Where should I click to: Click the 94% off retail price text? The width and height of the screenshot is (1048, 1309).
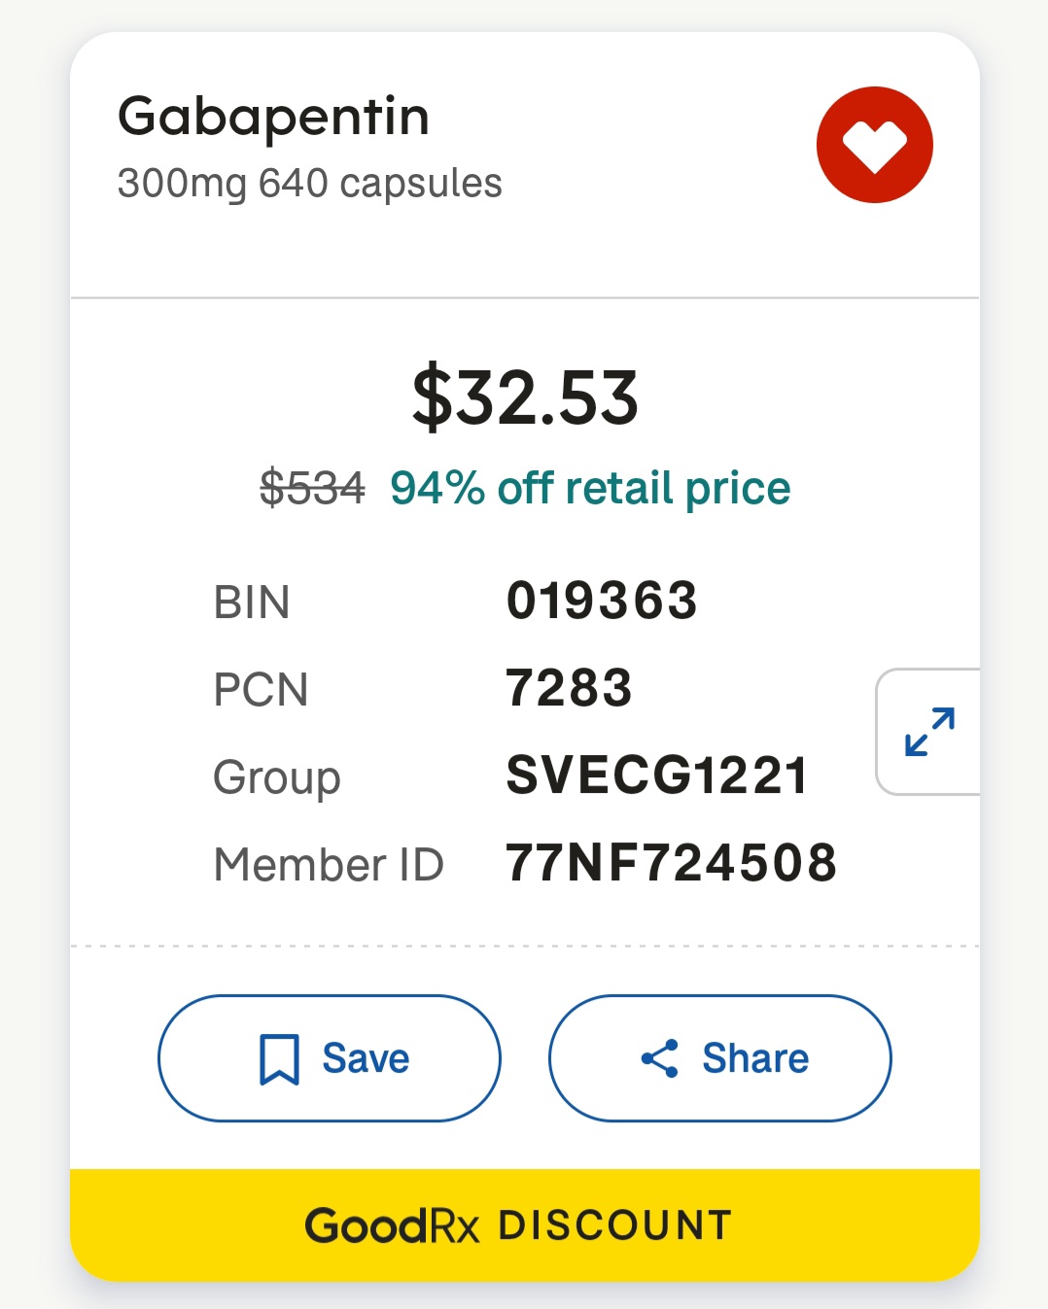pyautogui.click(x=590, y=488)
